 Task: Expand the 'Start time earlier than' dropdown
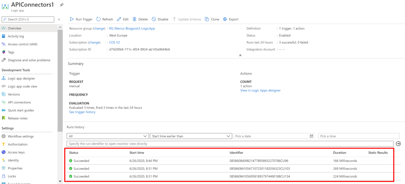(x=191, y=136)
